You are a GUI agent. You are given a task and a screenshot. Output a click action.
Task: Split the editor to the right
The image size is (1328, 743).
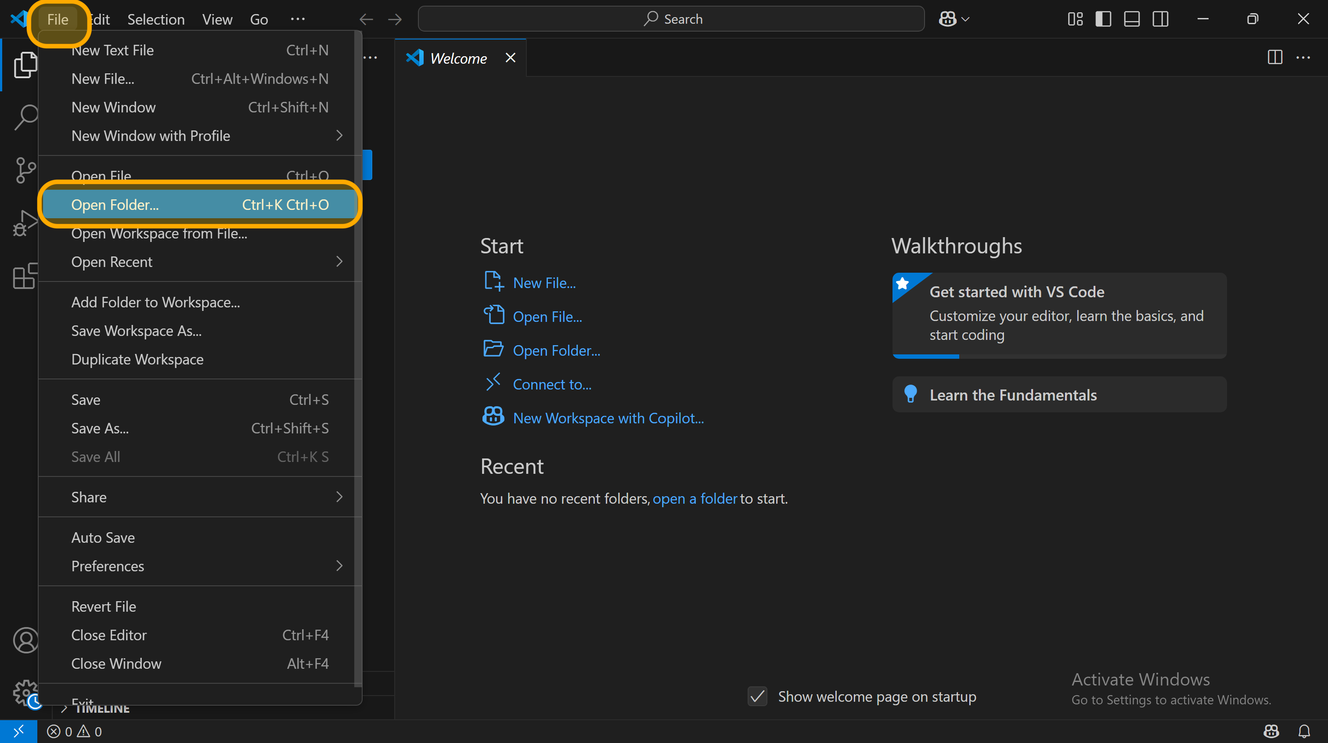click(x=1275, y=57)
